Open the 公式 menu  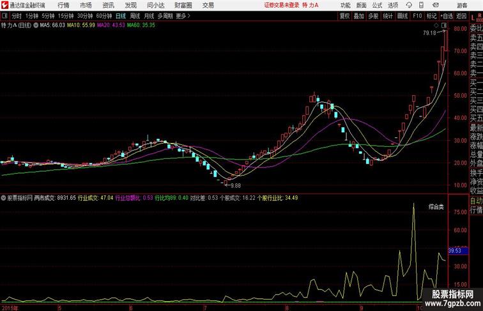(x=377, y=5)
